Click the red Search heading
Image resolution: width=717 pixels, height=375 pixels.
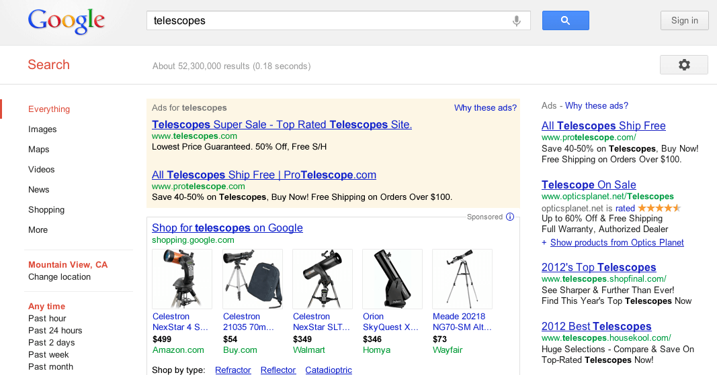pyautogui.click(x=48, y=64)
